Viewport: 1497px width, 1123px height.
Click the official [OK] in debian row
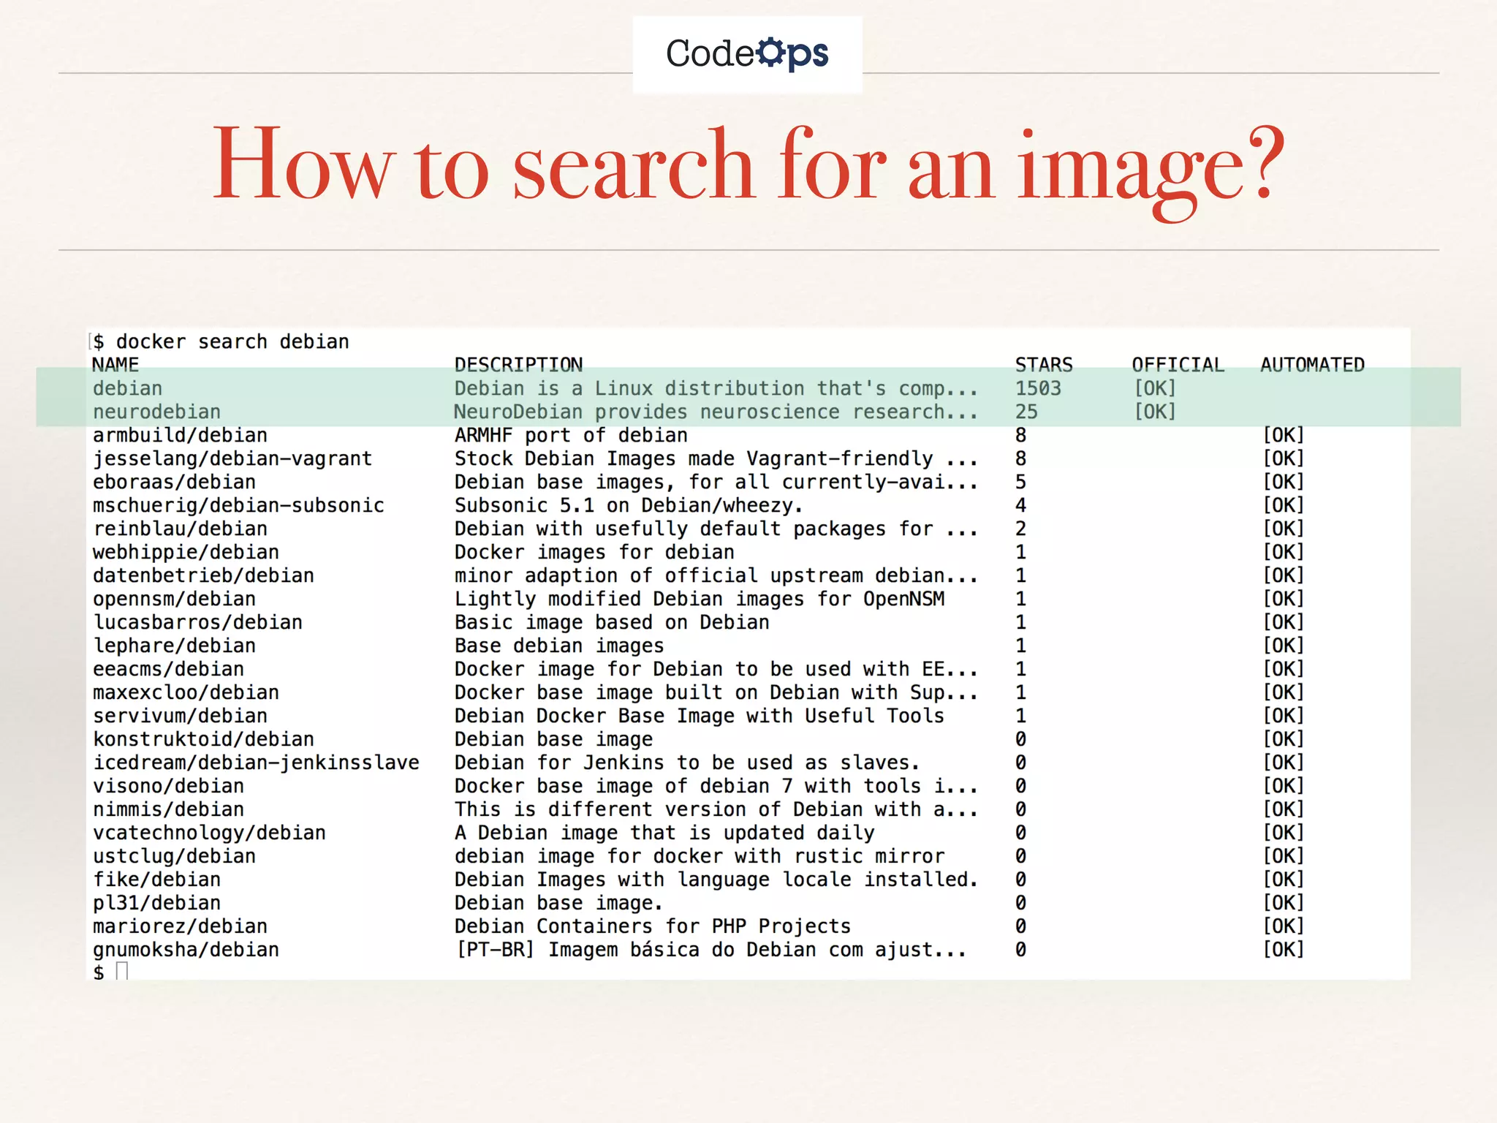point(1155,388)
